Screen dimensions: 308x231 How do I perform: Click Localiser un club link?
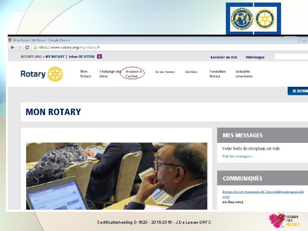coord(224,57)
